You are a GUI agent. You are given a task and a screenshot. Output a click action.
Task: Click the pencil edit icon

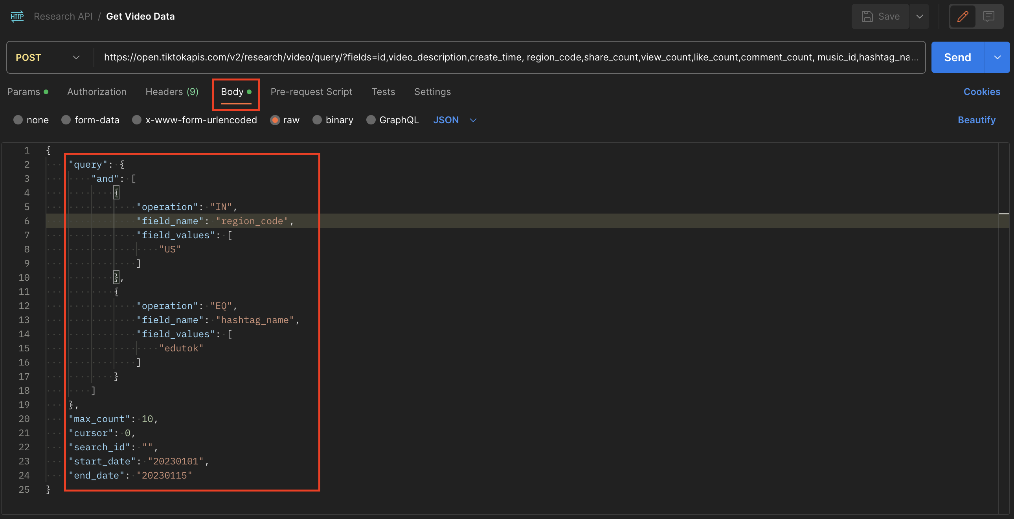[963, 16]
